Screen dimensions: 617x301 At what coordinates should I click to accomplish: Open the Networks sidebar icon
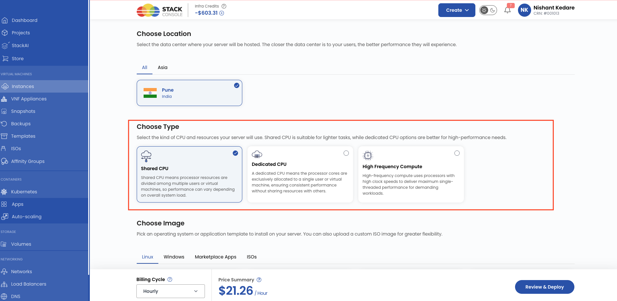(x=4, y=272)
